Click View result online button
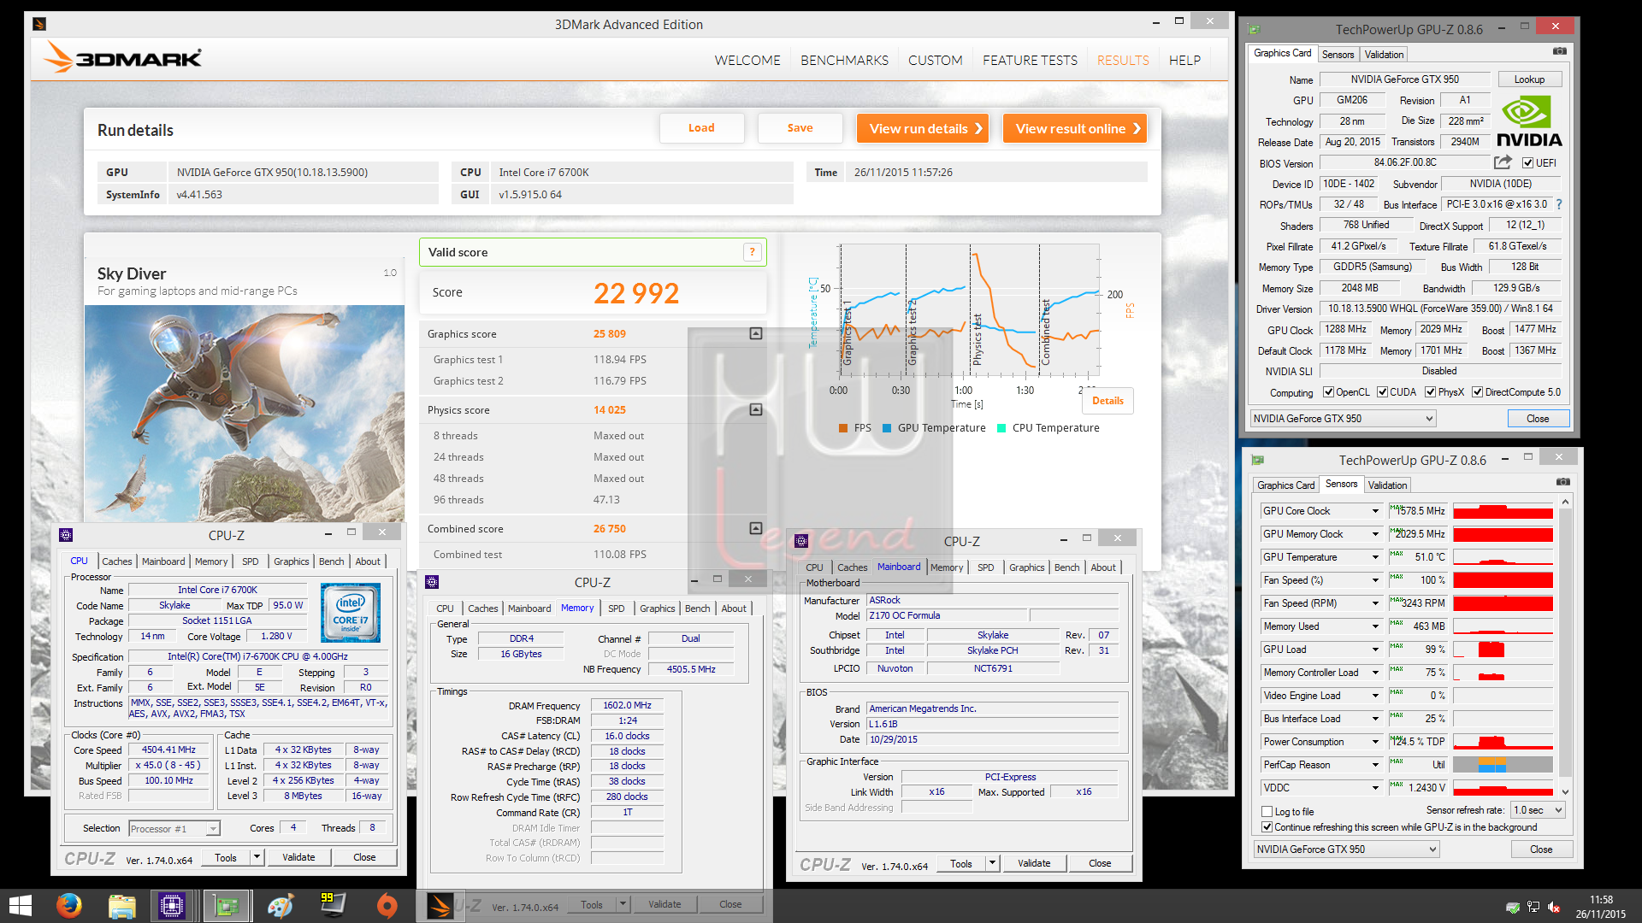 pos(1074,128)
